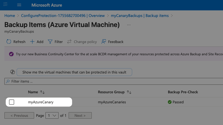Screen dimensions: 223x125
Task: Click Show me the virtual machines suggestion
Action: click(x=74, y=72)
